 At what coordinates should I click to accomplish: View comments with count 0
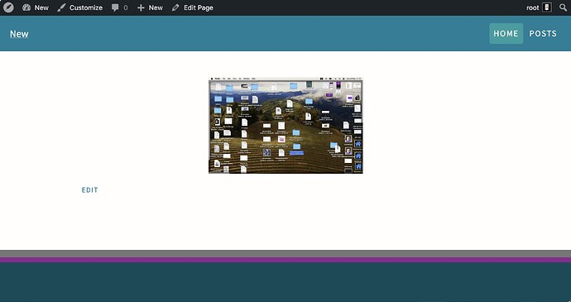coord(119,7)
